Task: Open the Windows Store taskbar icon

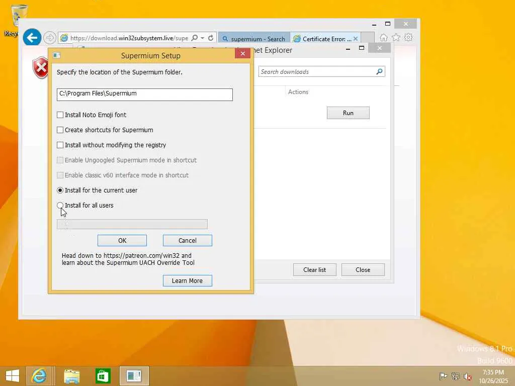Action: 103,376
